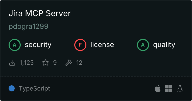192x101 pixels.
Task: Select the license label text
Action: coord(102,45)
